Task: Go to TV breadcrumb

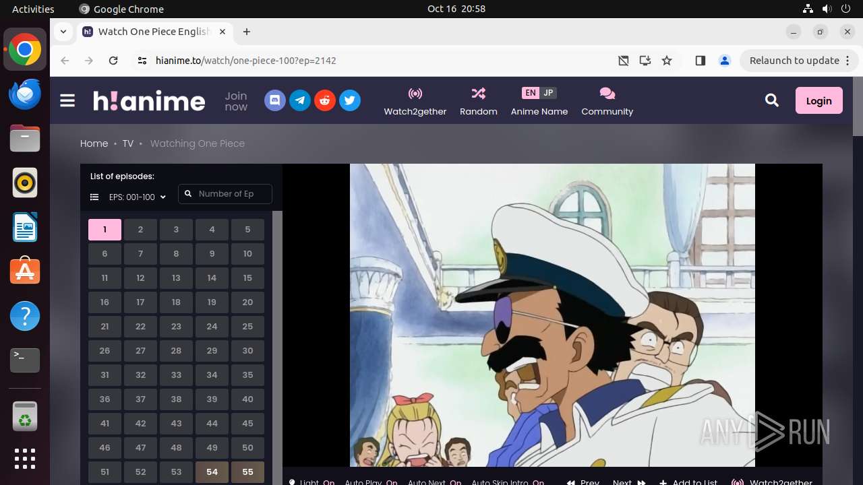Action: 128,143
